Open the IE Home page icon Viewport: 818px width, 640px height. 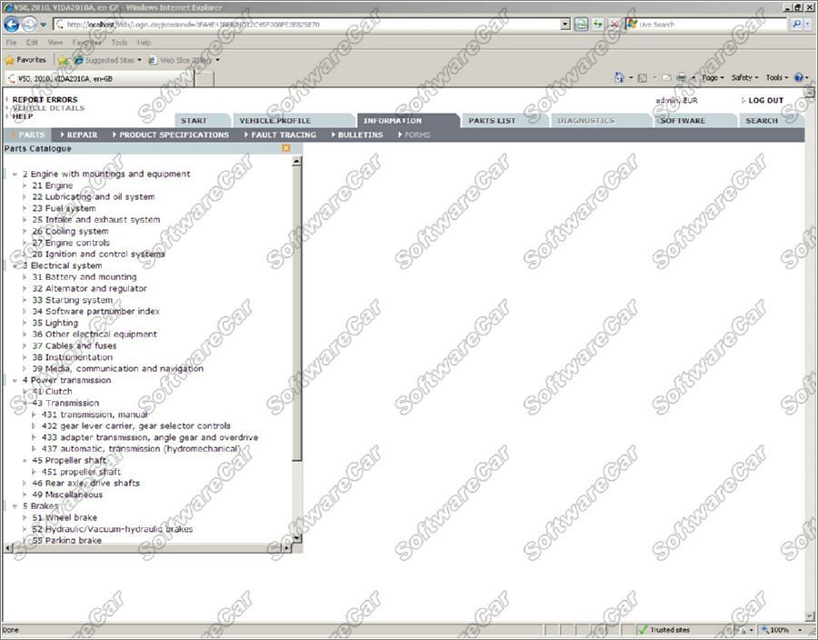click(x=620, y=78)
